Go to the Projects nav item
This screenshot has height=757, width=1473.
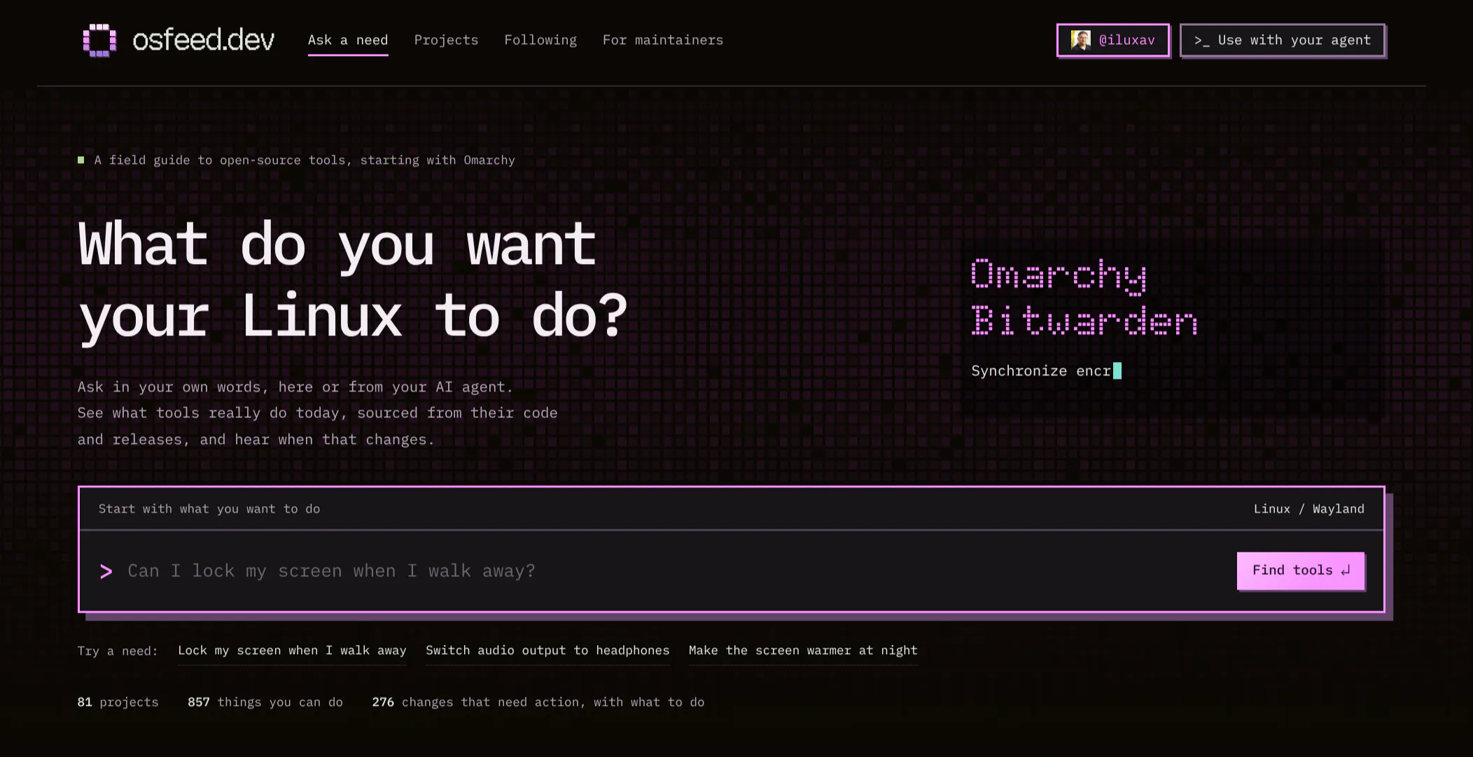[446, 40]
